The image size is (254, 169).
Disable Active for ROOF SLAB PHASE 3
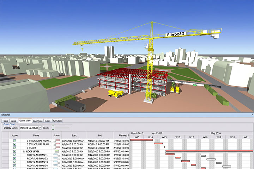point(15,162)
